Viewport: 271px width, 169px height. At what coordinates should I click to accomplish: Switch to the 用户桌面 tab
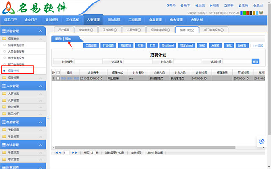tap(64, 30)
